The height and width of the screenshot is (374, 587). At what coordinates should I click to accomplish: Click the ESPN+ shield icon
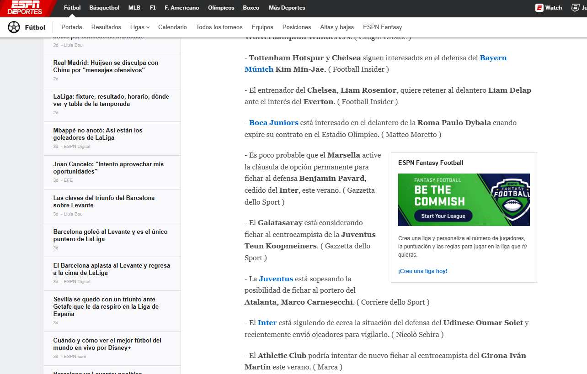pyautogui.click(x=575, y=8)
